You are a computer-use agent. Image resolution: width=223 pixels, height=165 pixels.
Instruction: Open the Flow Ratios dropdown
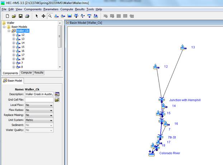coord(39,110)
